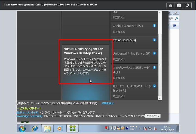Image resolution: width=196 pixels, height=134 pixels.
Task: Open the taskbar clock showing 15:41
Action: (167, 128)
